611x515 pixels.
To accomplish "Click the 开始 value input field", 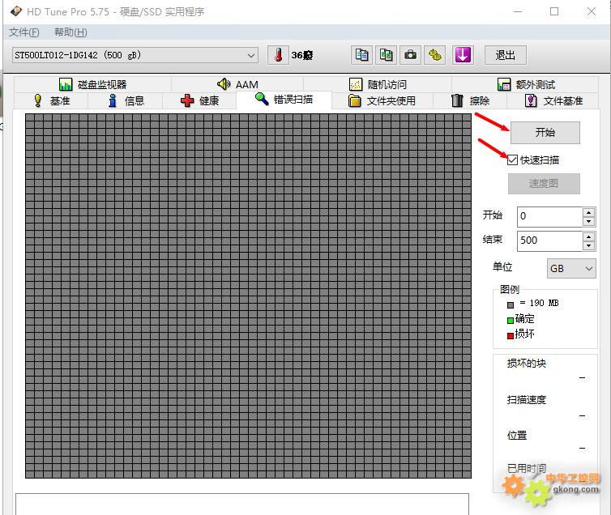I will point(550,216).
